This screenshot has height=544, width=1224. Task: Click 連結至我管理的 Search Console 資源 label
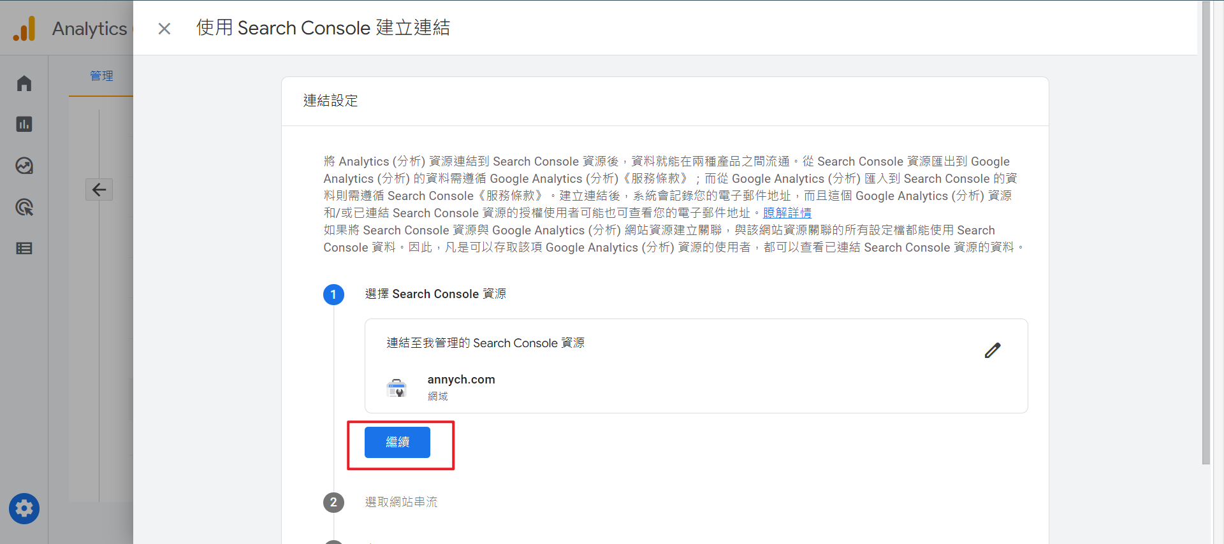[485, 343]
